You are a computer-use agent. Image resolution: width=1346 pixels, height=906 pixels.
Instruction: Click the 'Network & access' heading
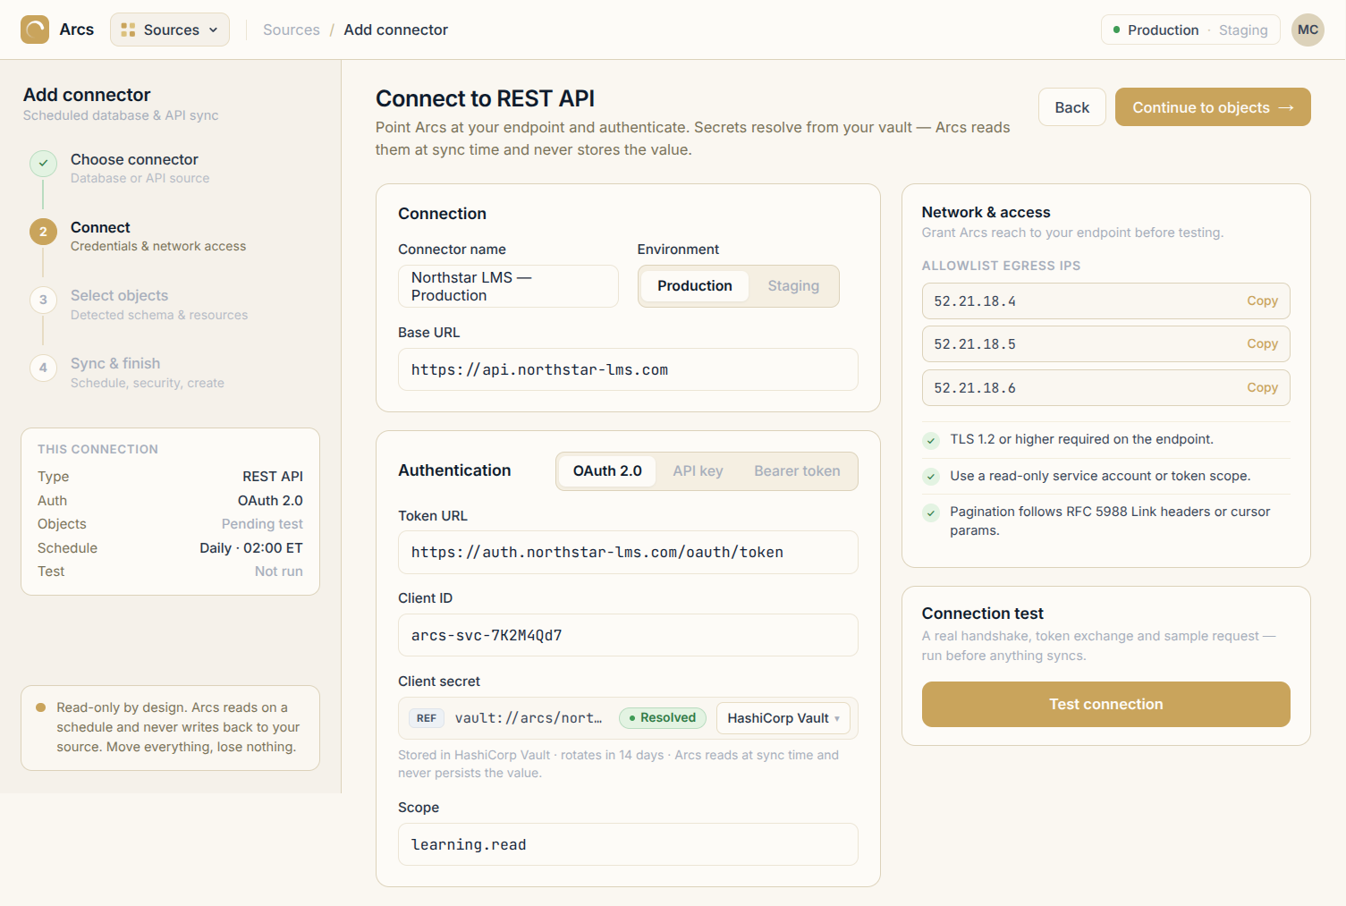pyautogui.click(x=986, y=212)
